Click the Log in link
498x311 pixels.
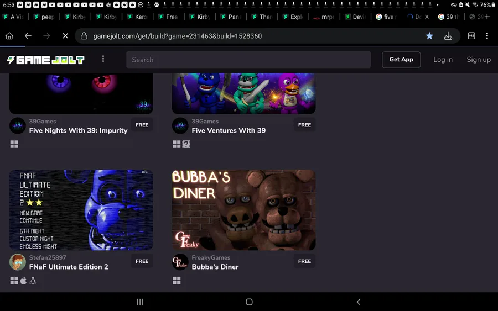pos(443,60)
